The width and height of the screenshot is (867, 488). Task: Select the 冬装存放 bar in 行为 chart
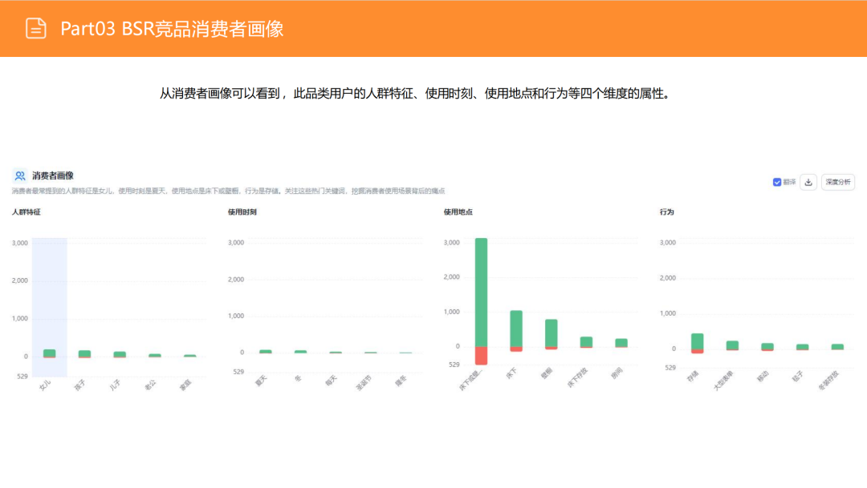tap(837, 347)
